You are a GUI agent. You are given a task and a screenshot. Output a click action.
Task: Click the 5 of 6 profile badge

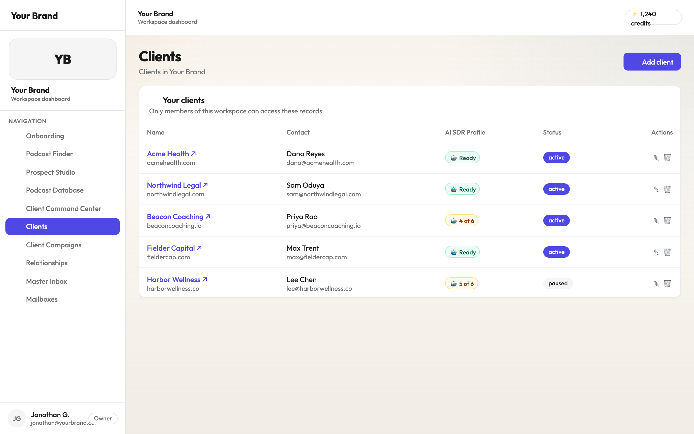[x=461, y=284]
